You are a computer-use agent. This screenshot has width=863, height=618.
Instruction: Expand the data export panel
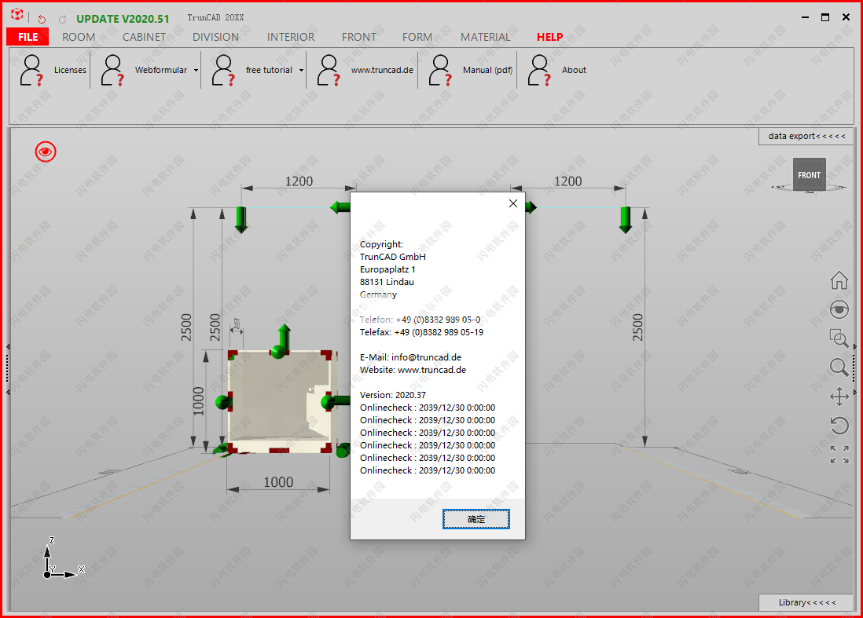[806, 137]
